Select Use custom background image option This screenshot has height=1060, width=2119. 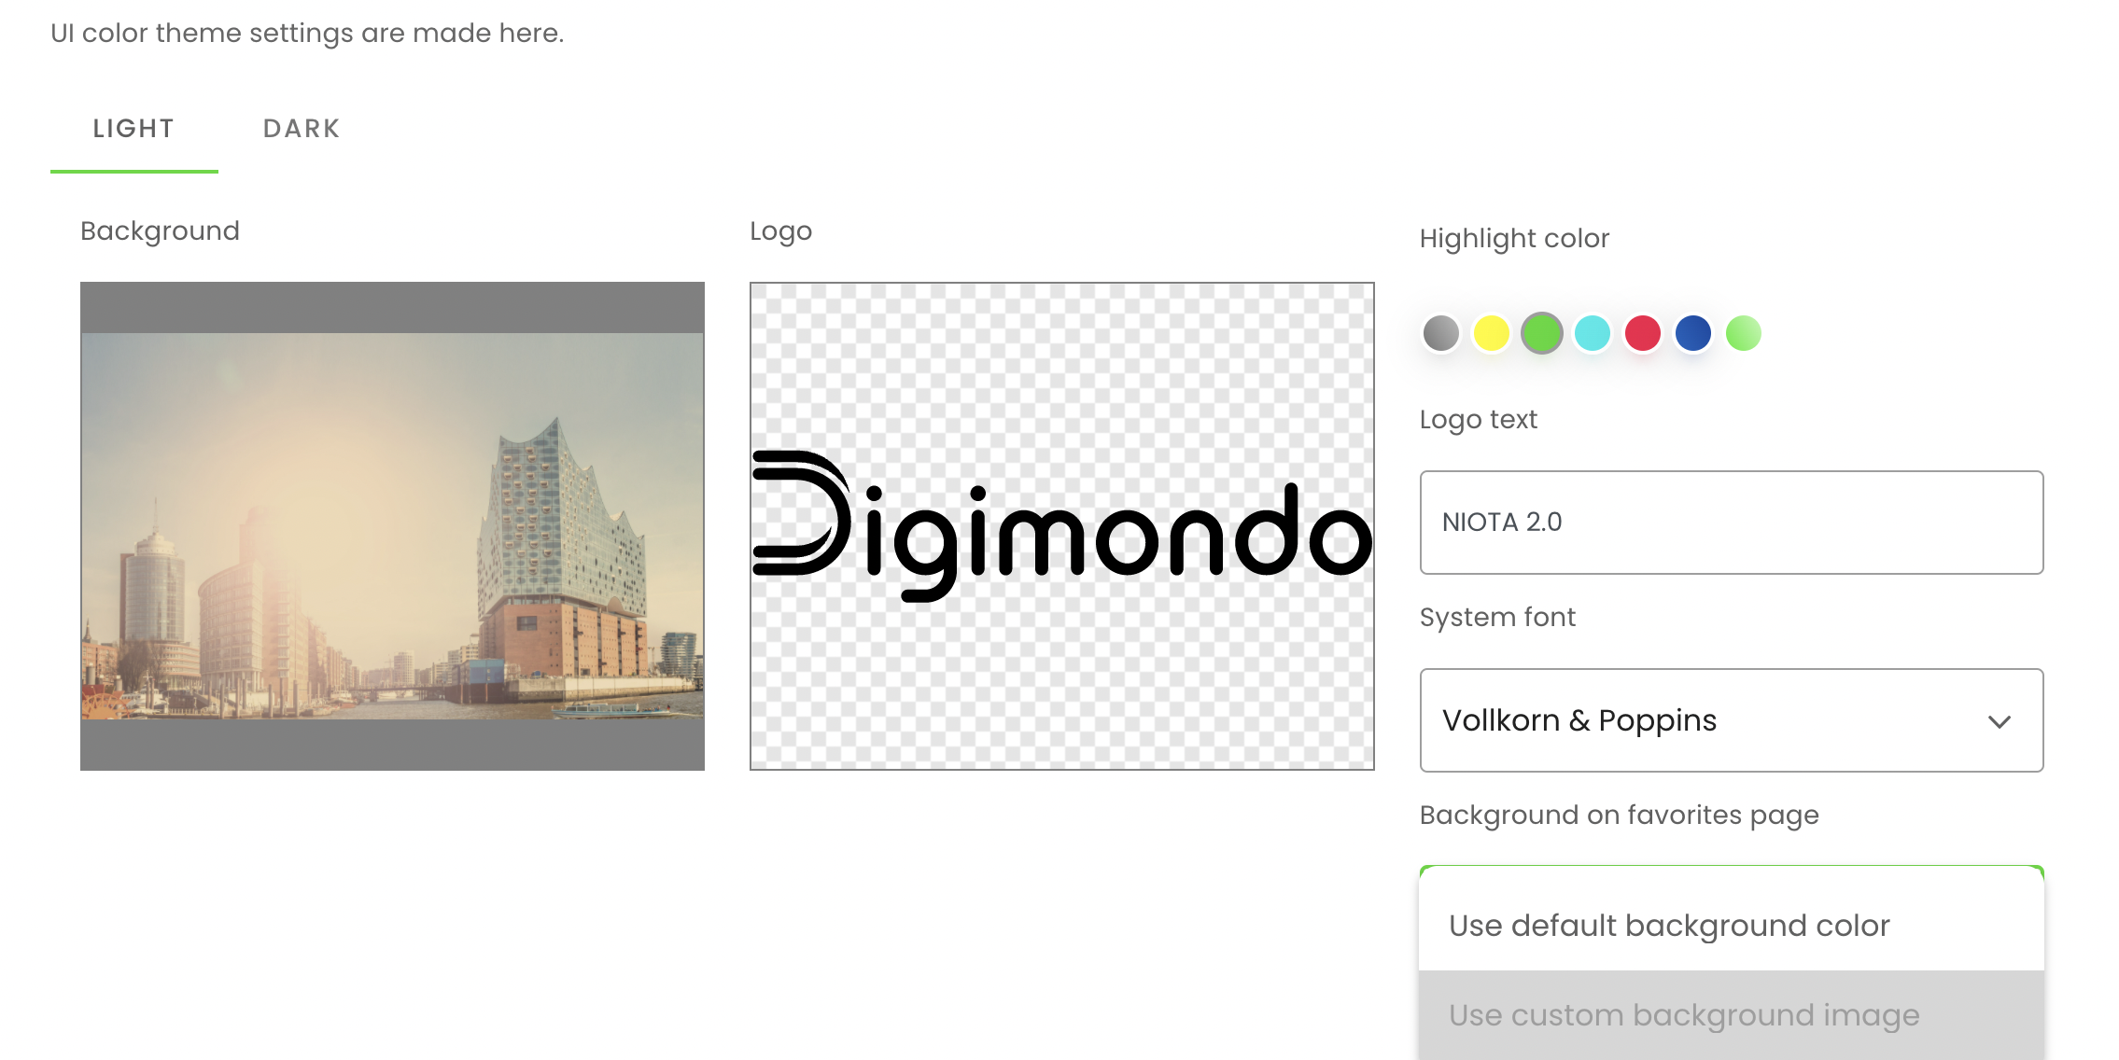[x=1683, y=1015]
